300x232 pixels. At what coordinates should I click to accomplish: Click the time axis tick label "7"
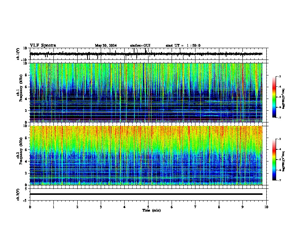click(x=195, y=207)
